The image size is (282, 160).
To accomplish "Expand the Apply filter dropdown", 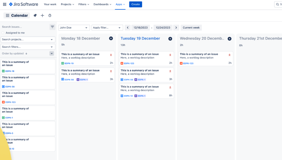I will [107, 28].
